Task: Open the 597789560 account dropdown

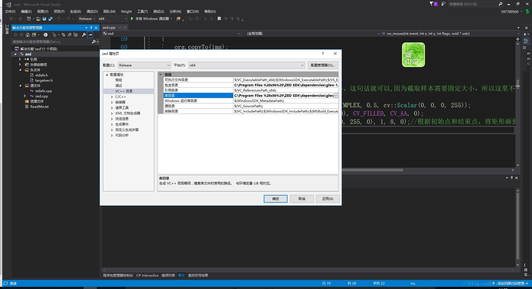Action: [512, 12]
